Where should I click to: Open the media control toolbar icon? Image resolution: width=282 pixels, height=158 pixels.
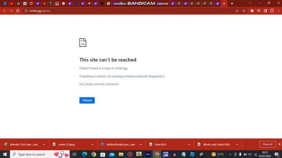coord(259,11)
